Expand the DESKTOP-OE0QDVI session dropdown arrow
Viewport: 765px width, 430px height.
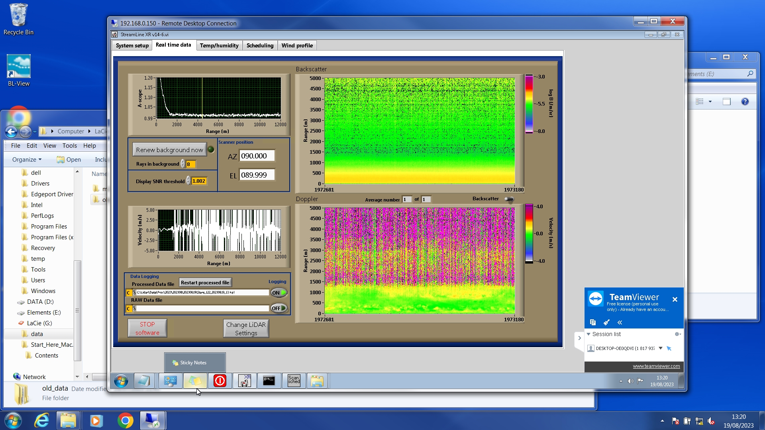pyautogui.click(x=661, y=348)
